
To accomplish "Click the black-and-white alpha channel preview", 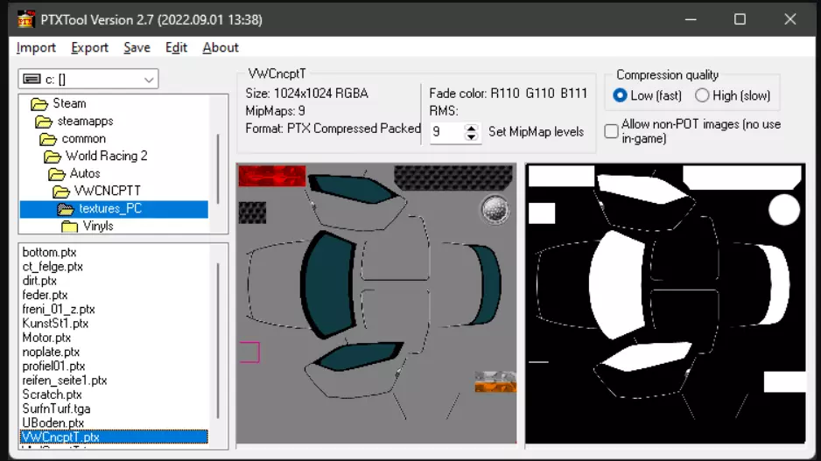I will (x=665, y=303).
